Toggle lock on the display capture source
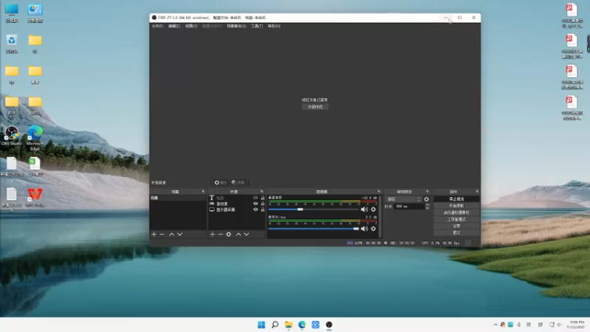 pyautogui.click(x=263, y=210)
